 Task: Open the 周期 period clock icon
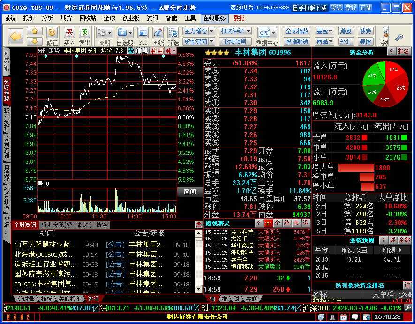pyautogui.click(x=104, y=36)
